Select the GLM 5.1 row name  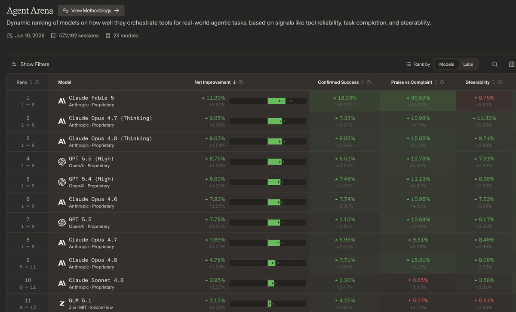[80, 300]
